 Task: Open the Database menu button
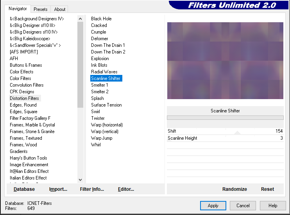(24, 189)
